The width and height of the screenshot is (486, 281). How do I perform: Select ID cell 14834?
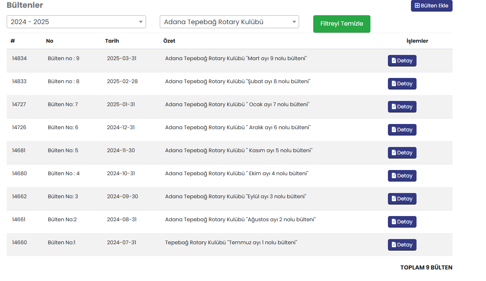tap(19, 58)
